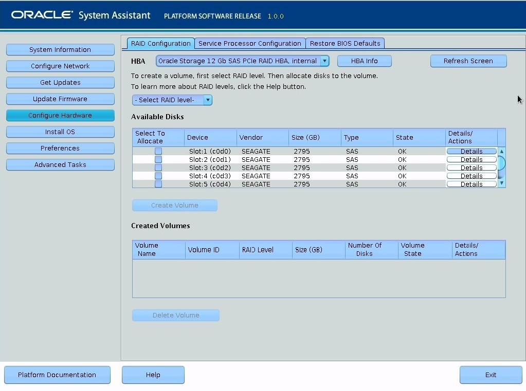This screenshot has width=526, height=391.
Task: Select the RAID Configuration tab
Action: (160, 44)
